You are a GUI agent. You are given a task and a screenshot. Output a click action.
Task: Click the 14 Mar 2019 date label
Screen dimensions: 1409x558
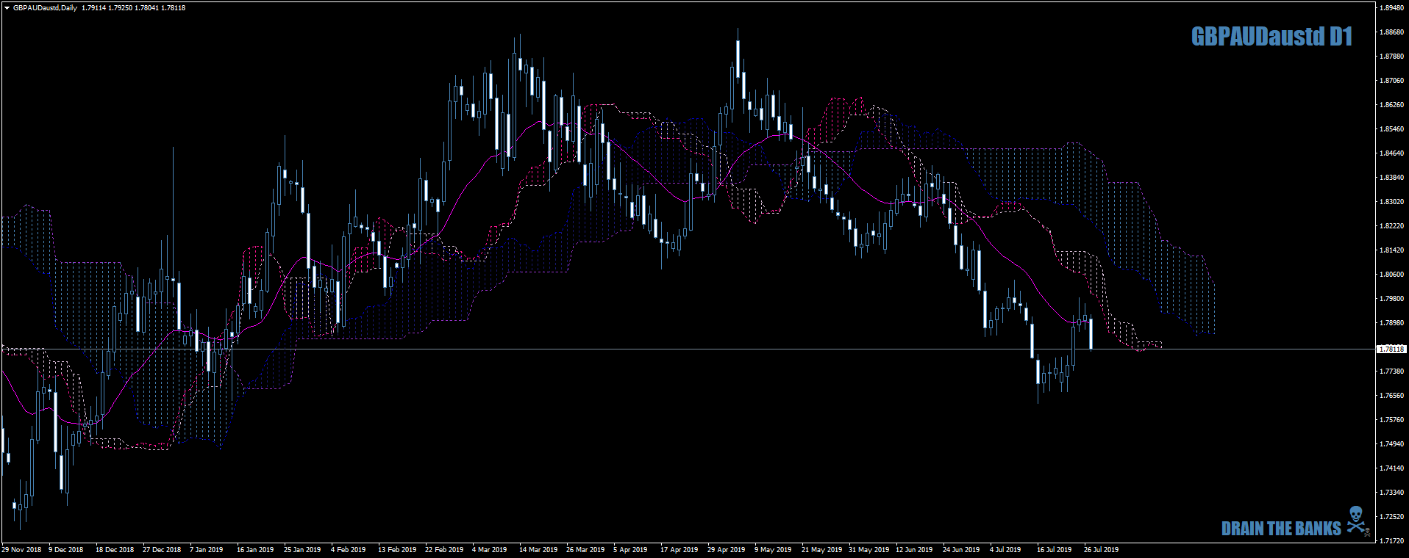click(538, 550)
